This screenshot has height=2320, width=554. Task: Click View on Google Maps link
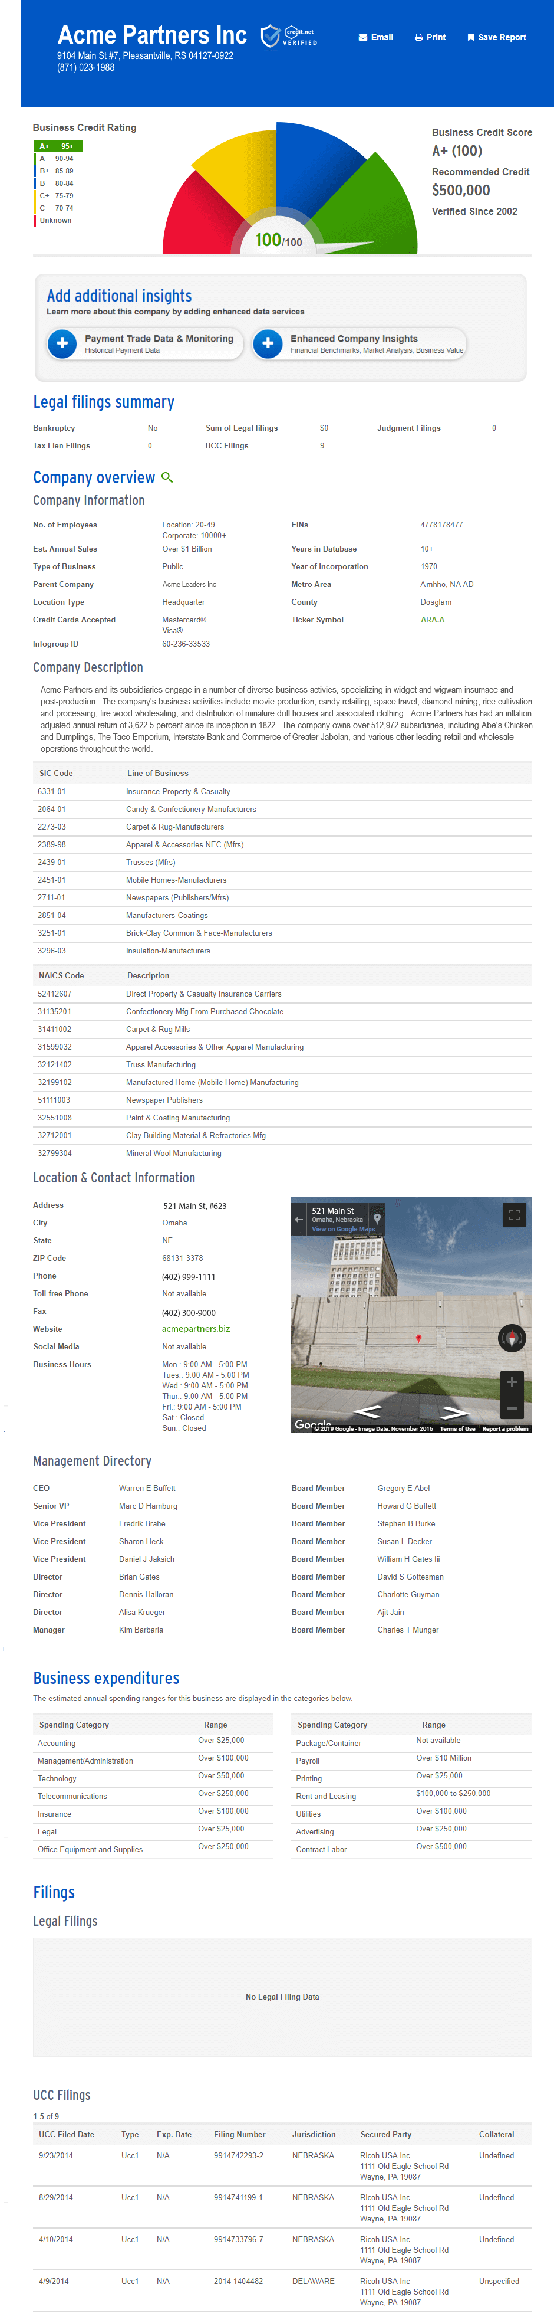[x=342, y=1230]
